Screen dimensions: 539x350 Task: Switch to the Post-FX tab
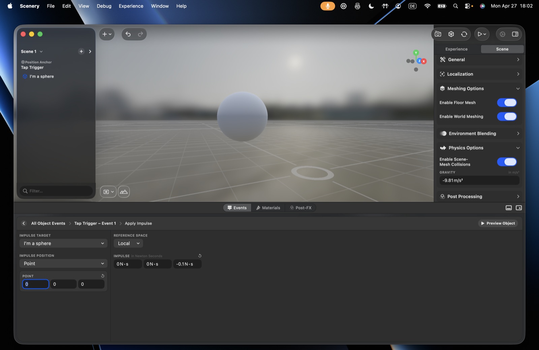301,208
